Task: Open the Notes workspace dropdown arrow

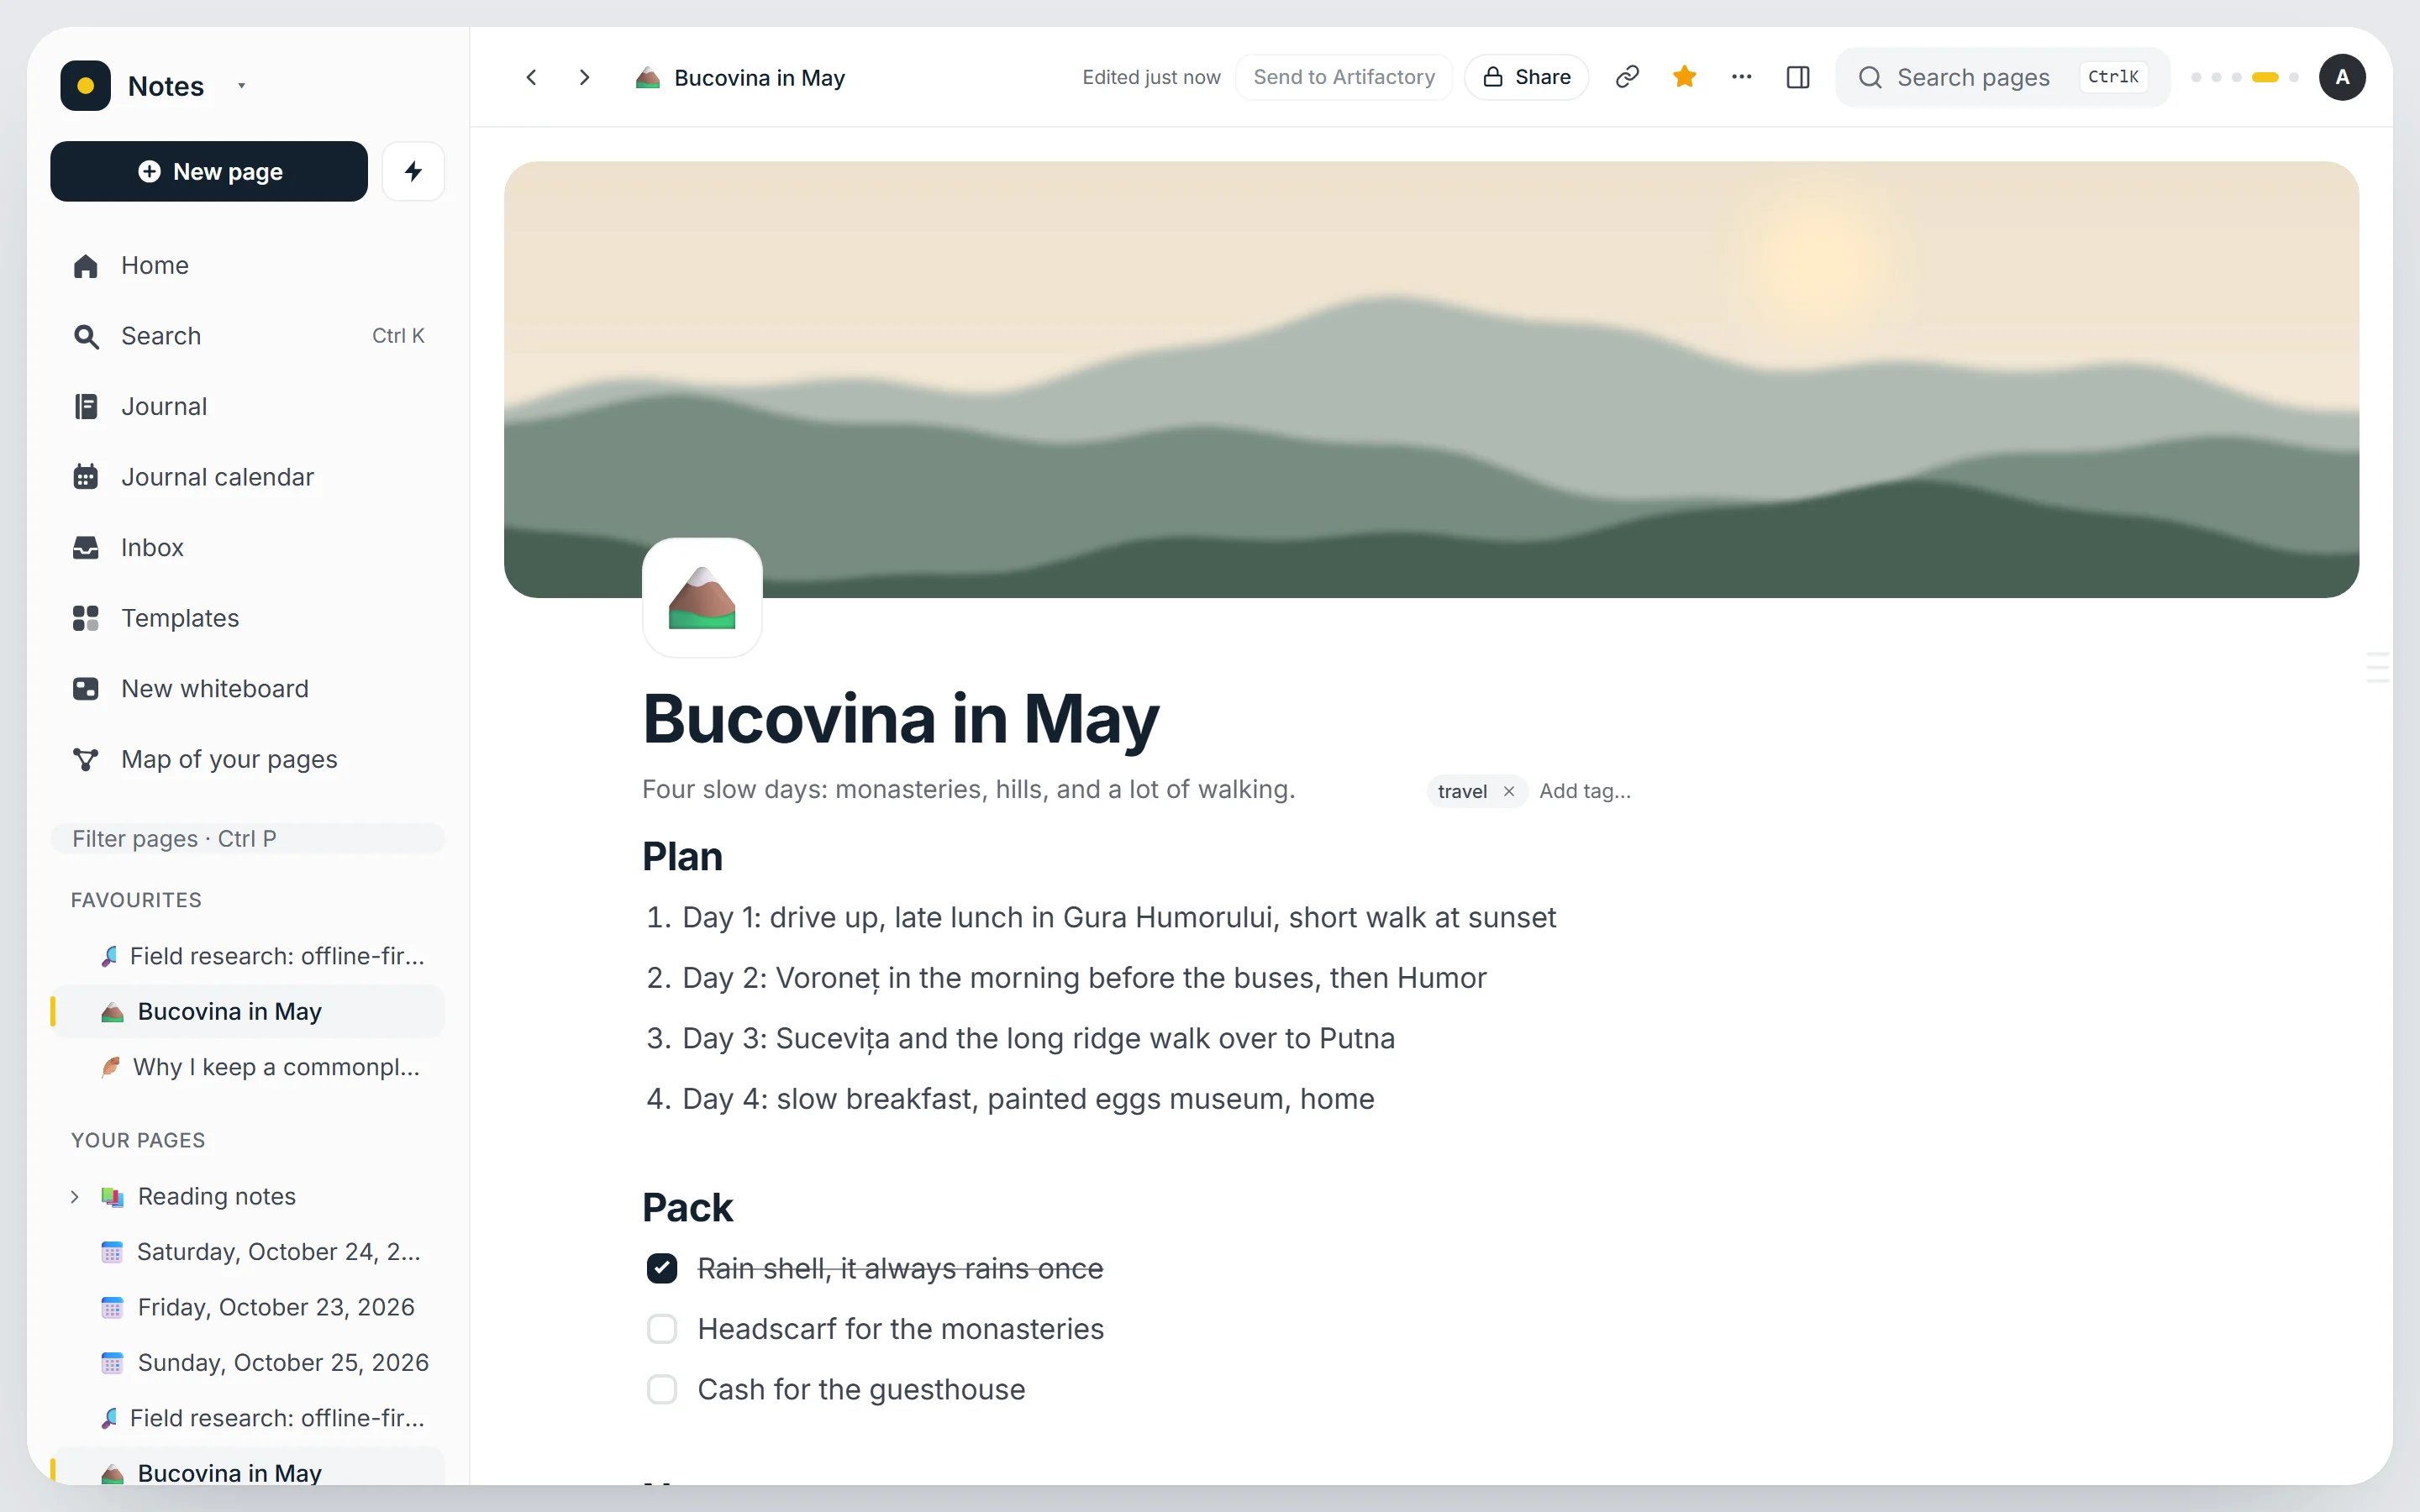Action: coord(241,86)
